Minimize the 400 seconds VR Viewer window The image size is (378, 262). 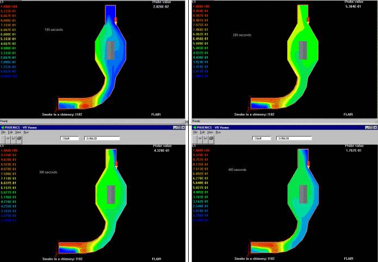tap(366, 127)
